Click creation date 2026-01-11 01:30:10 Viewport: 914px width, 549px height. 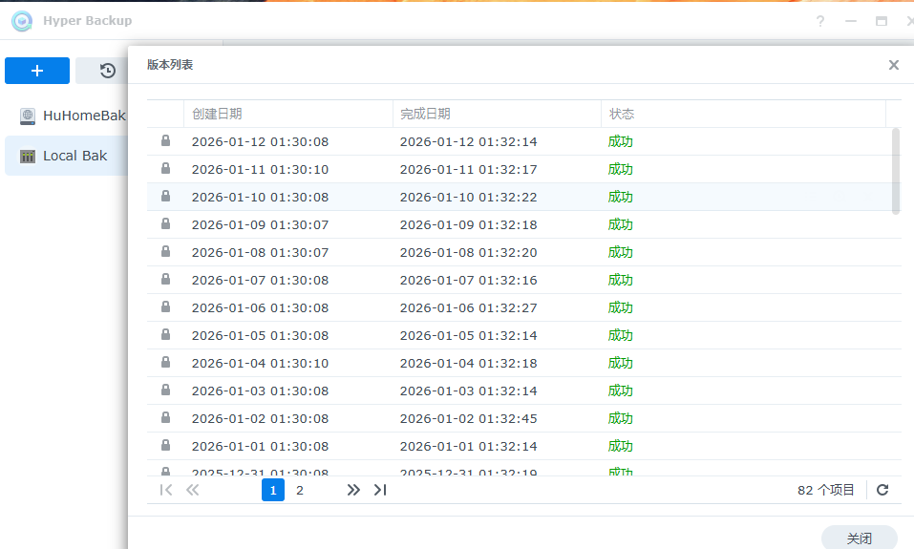(x=260, y=170)
